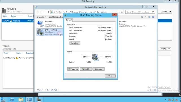Screen dimensions: 181x102
Task: Click LAN1 Teaming warning icon in Teams
Action: click(x=17, y=58)
